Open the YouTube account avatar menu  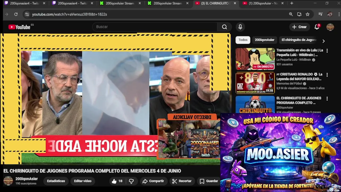pyautogui.click(x=330, y=27)
